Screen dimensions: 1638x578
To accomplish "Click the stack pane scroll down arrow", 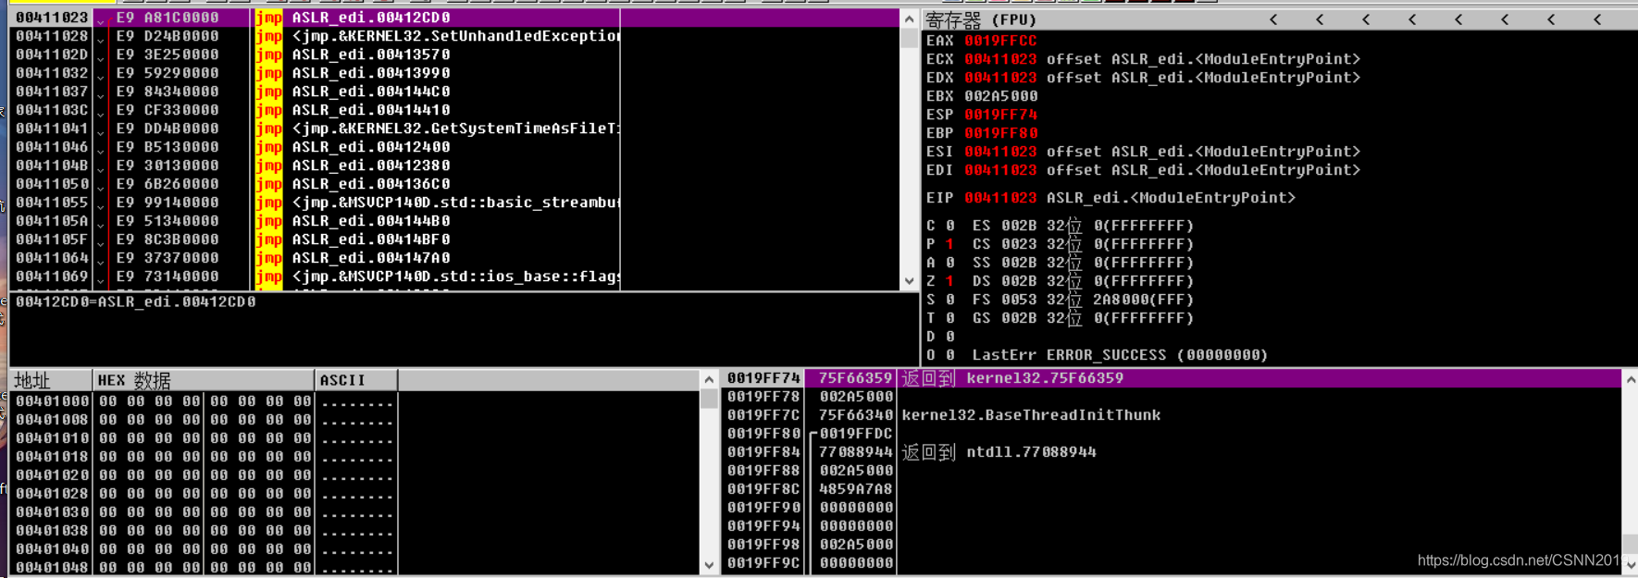I will pos(1630,564).
